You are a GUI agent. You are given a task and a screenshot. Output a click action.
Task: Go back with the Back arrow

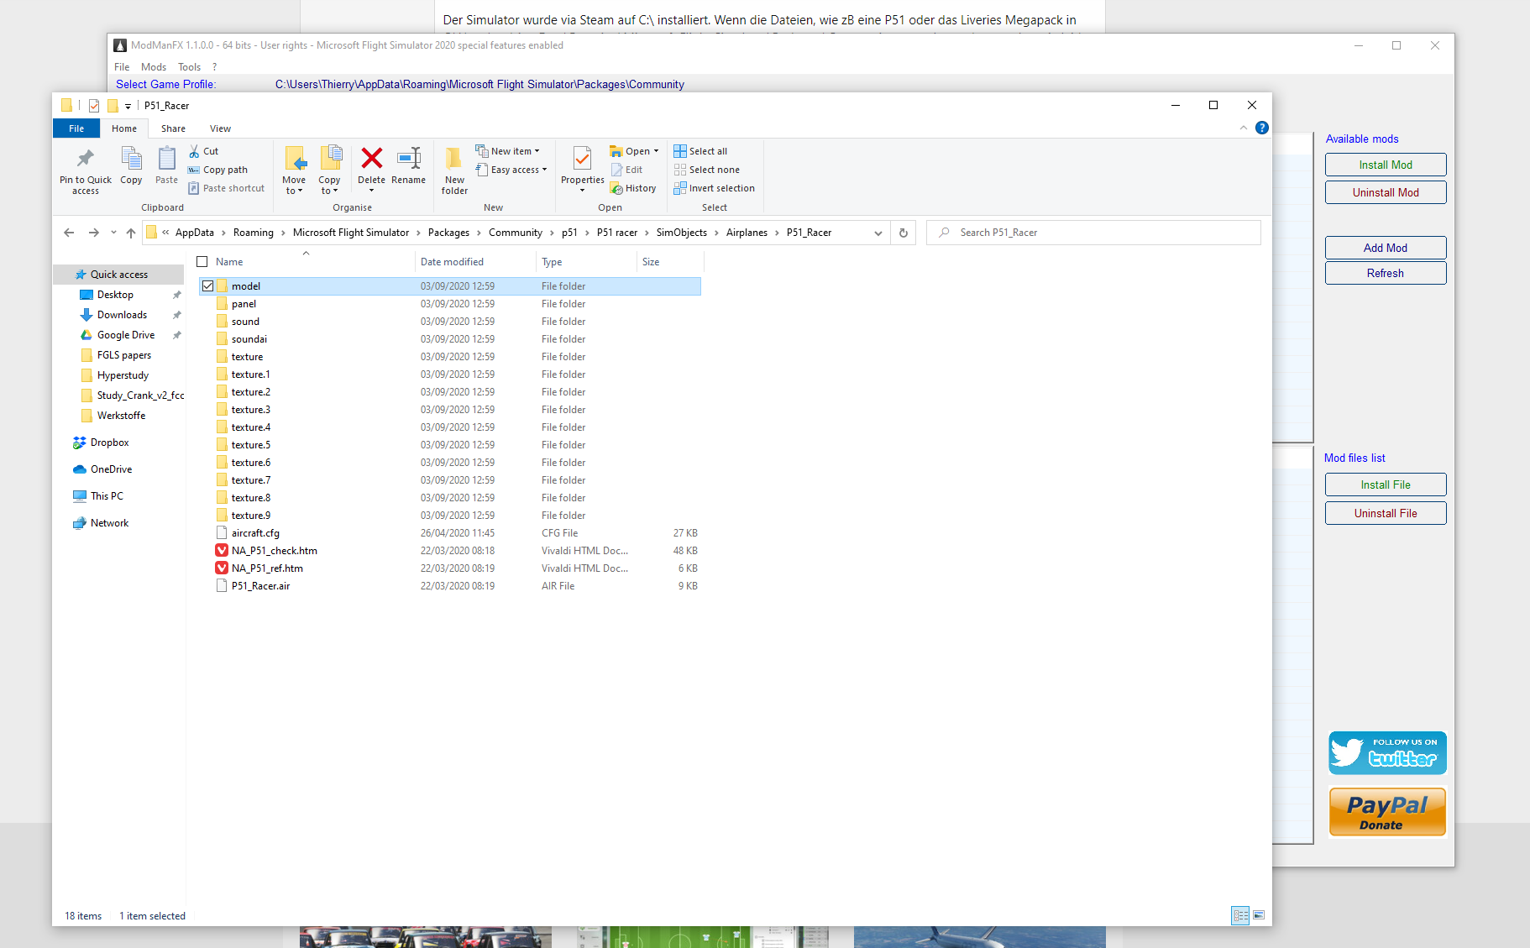tap(69, 233)
